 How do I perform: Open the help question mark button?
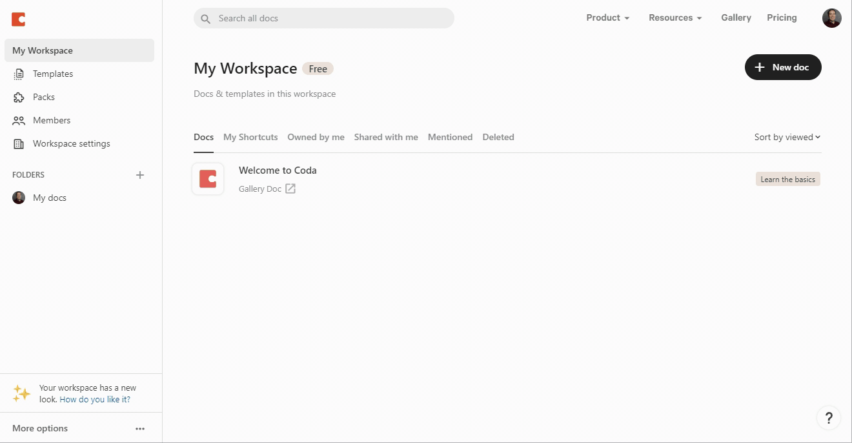829,418
